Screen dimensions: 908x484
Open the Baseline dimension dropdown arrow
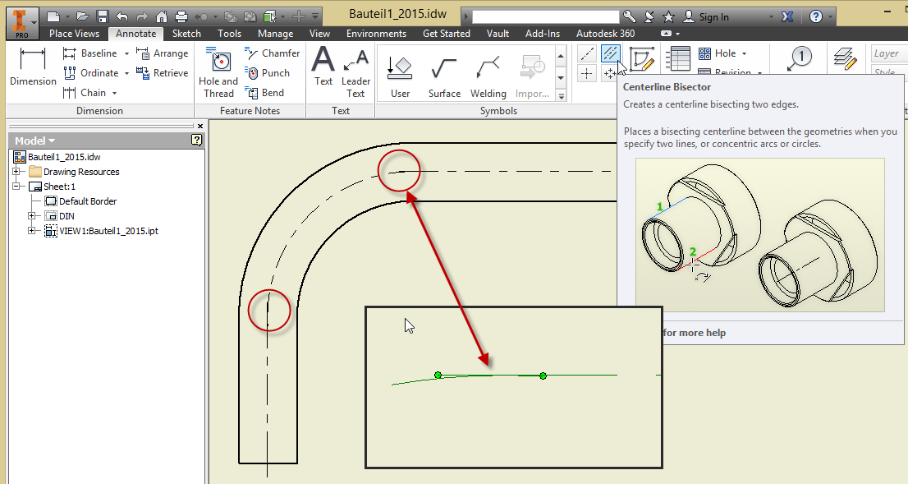[x=126, y=53]
